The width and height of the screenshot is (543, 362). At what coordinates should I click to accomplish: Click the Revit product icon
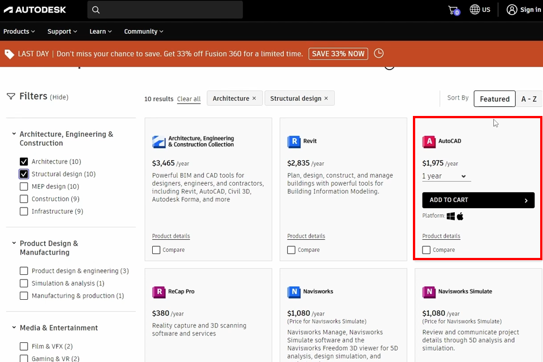293,141
